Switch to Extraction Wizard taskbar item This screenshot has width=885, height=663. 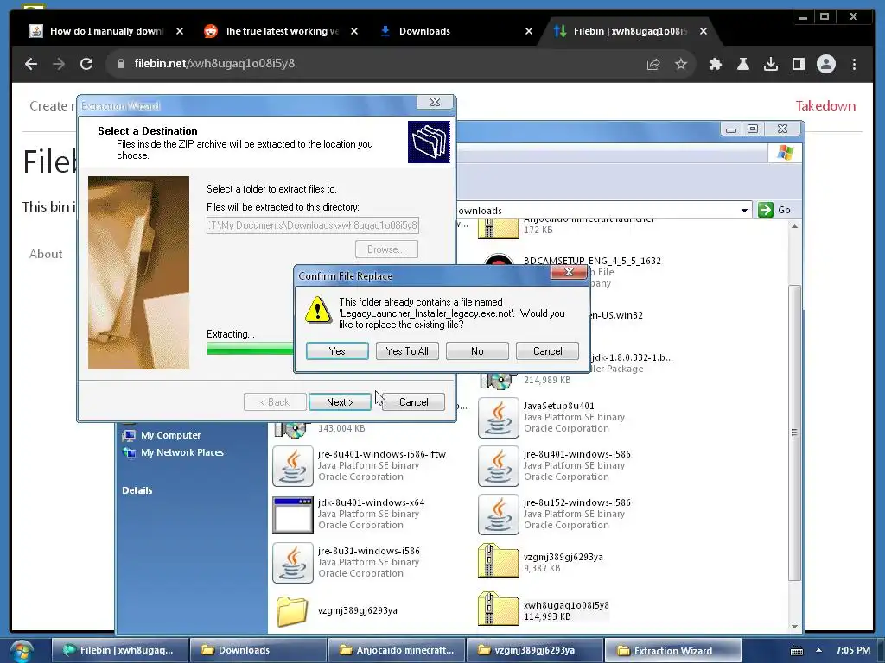point(672,650)
